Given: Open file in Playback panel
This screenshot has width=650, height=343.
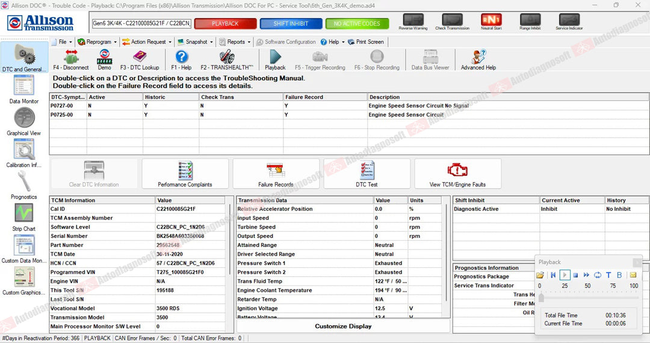Looking at the screenshot, I should [540, 275].
